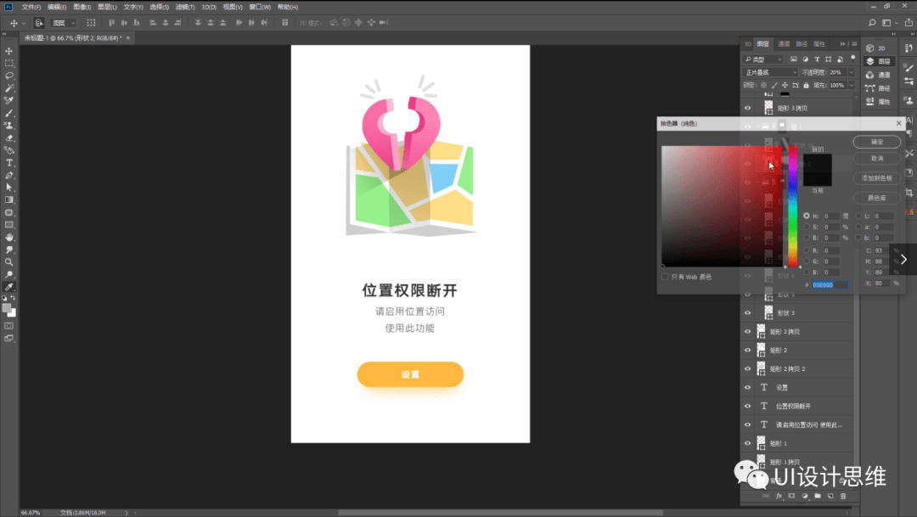Click the 3D panel button in side dock
917x517 pixels.
878,48
